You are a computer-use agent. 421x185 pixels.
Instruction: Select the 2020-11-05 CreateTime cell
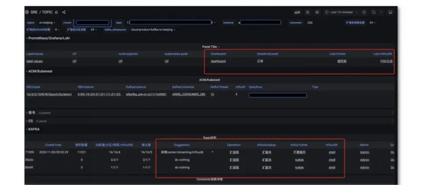pyautogui.click(x=54, y=152)
